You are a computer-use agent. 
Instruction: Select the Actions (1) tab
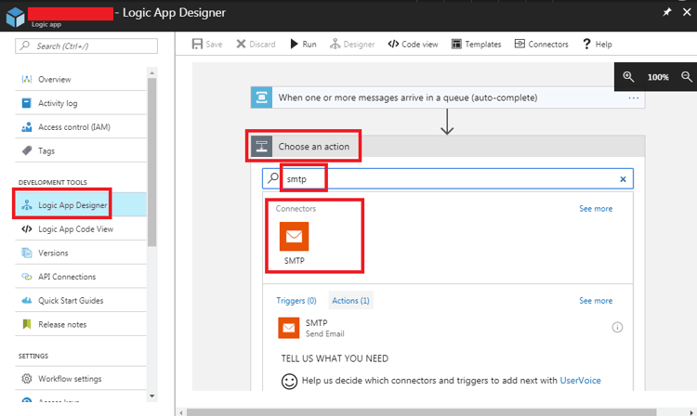point(350,301)
